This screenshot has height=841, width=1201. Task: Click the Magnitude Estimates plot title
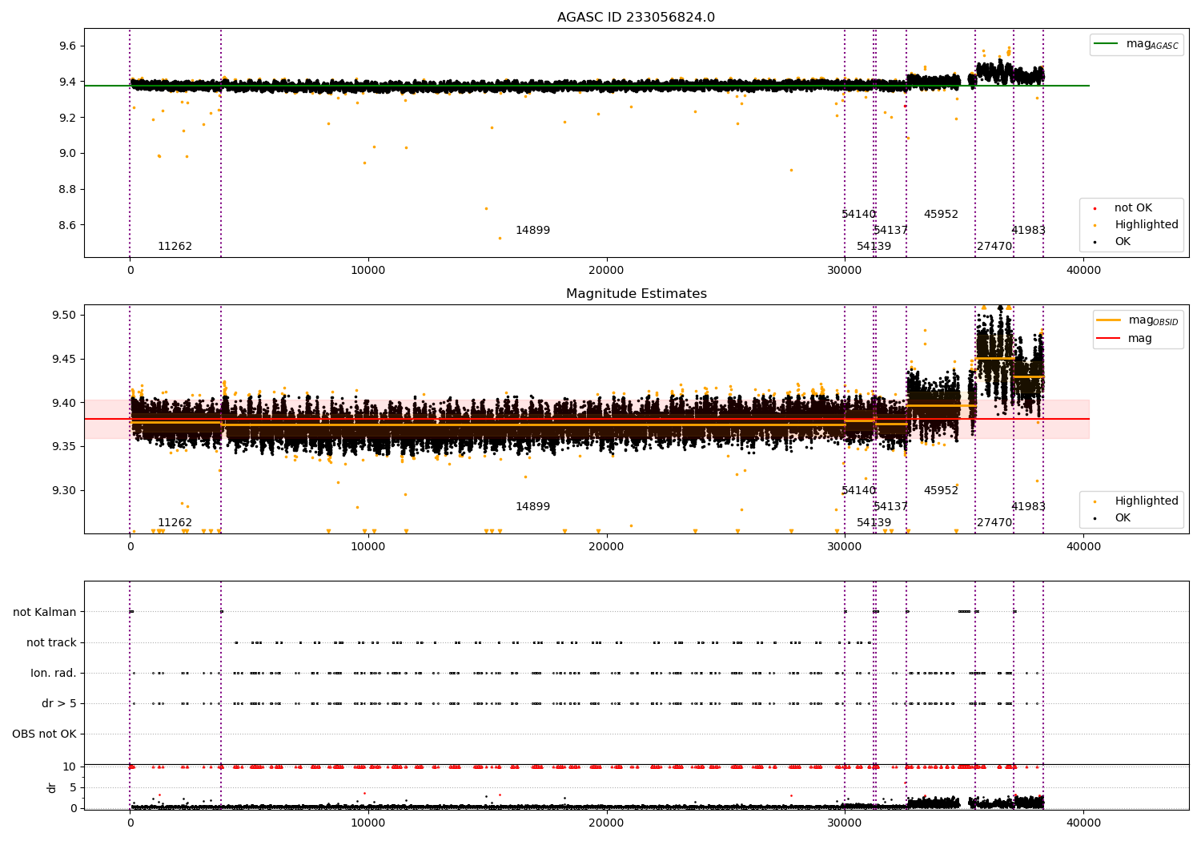(636, 293)
